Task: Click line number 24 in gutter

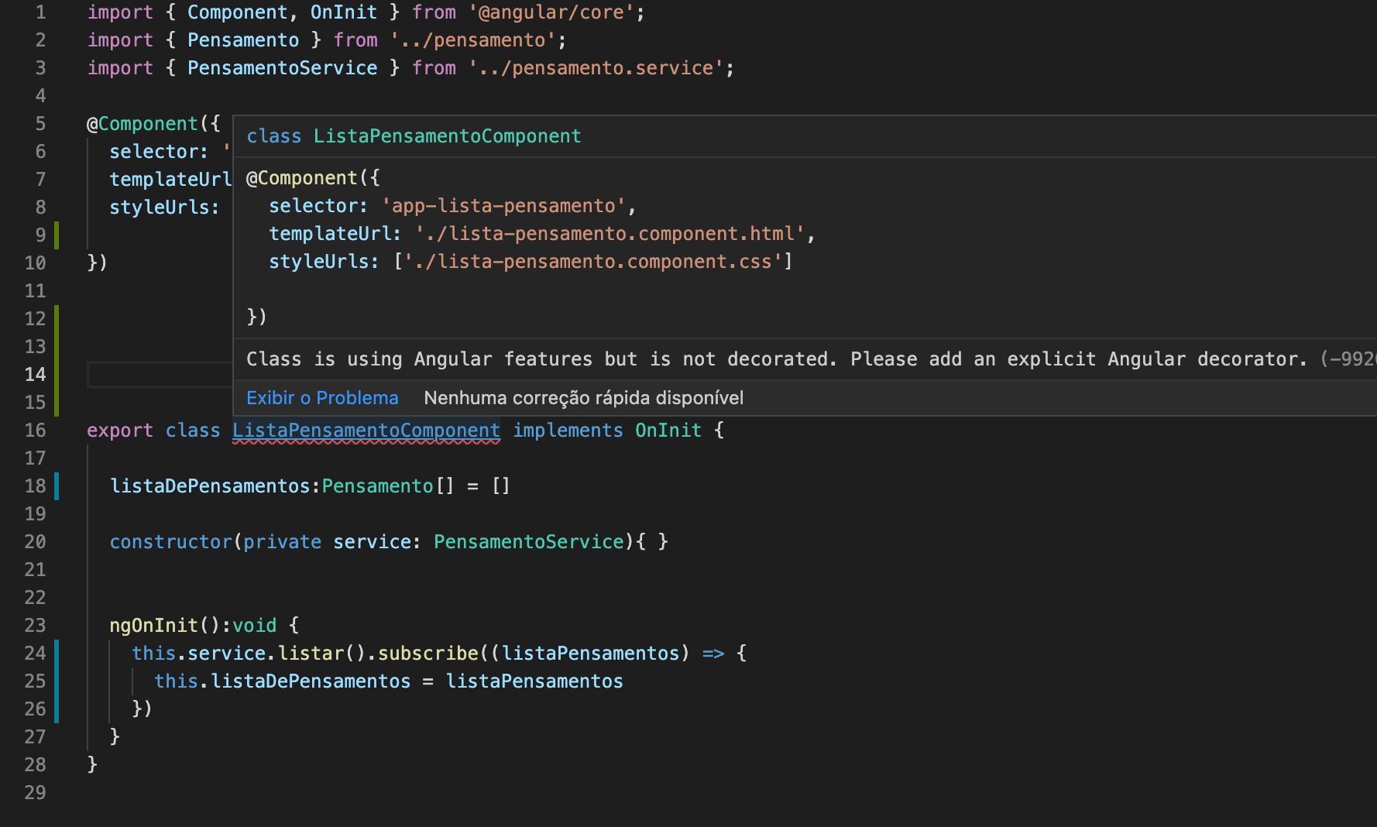Action: [35, 654]
